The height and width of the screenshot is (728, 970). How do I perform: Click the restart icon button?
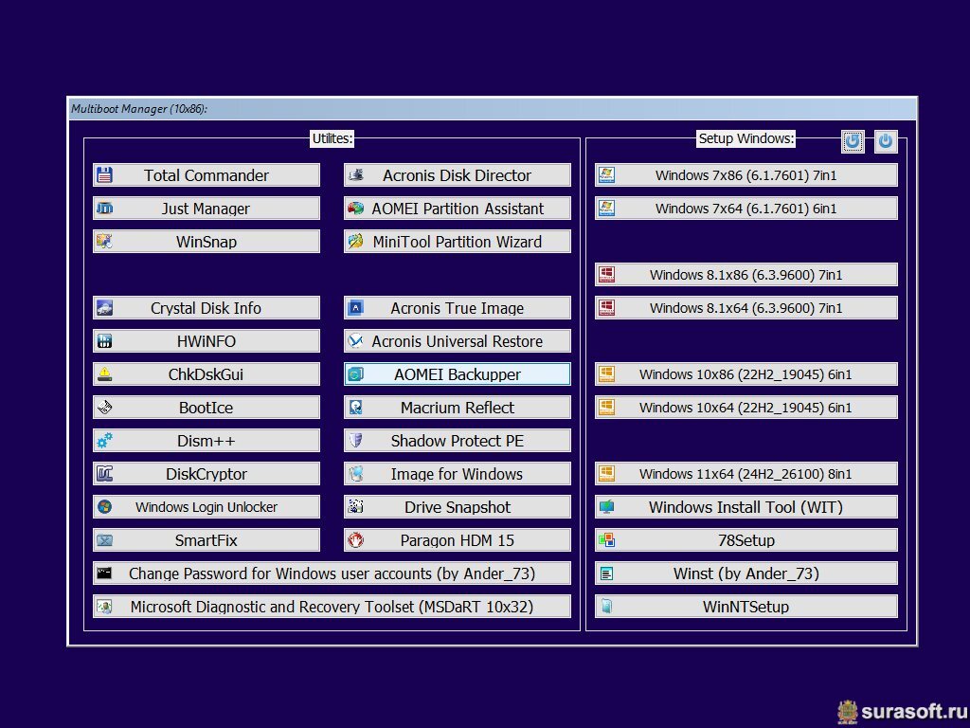853,141
